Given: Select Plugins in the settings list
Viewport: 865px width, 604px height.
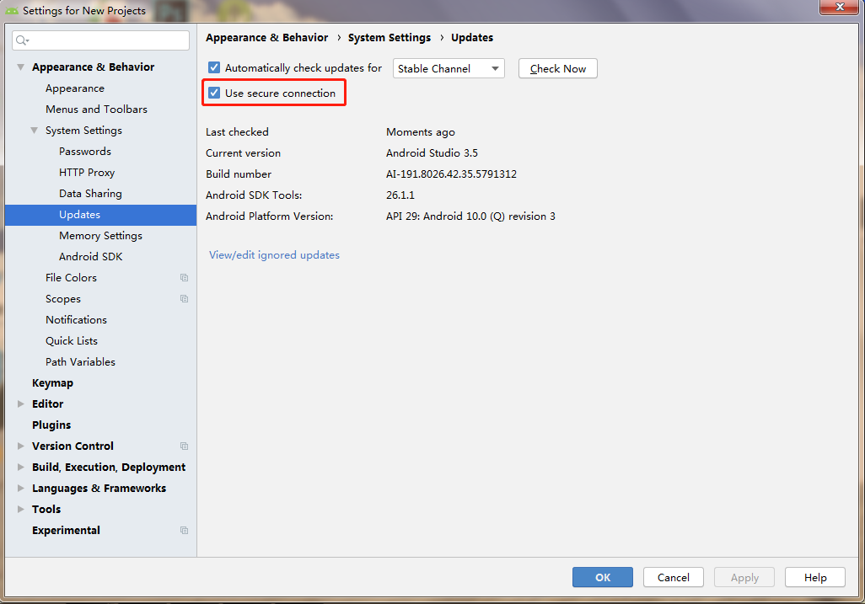Looking at the screenshot, I should 51,425.
